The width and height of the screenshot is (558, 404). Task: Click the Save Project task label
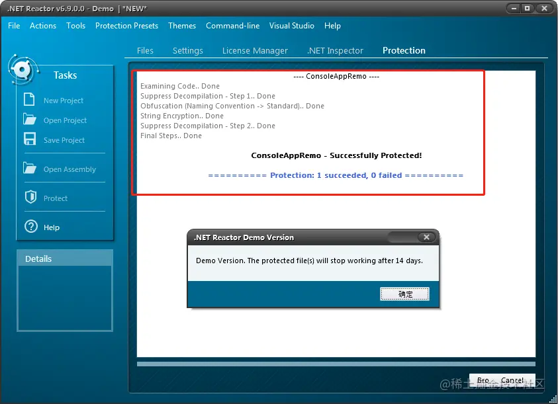64,140
